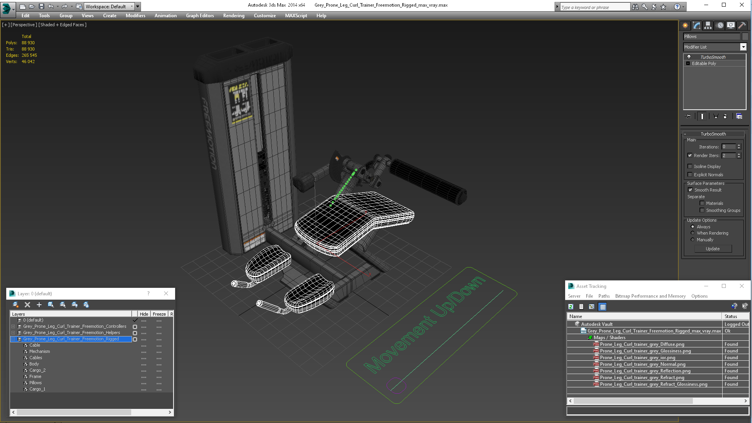Remove modifier from stack icon
752x423 pixels.
(725, 116)
